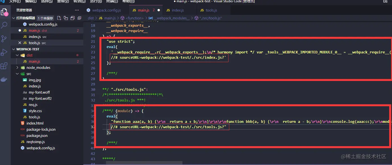The width and height of the screenshot is (392, 165).
Task: Open the 资源管理器 more actions ellipsis
Action: point(77,10)
